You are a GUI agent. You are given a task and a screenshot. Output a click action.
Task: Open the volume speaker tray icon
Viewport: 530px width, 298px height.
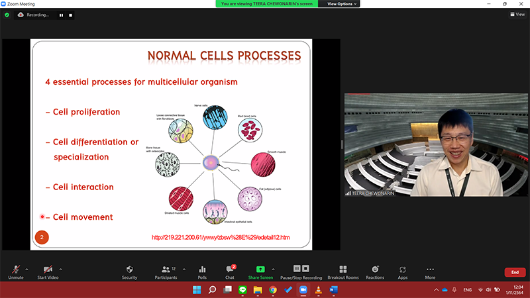point(488,290)
